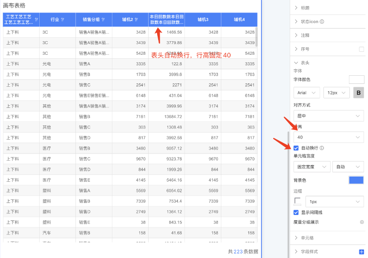This screenshot has width=368, height=258.
Task: Click the table's vertical scrollbar thumb
Action: tap(256, 37)
